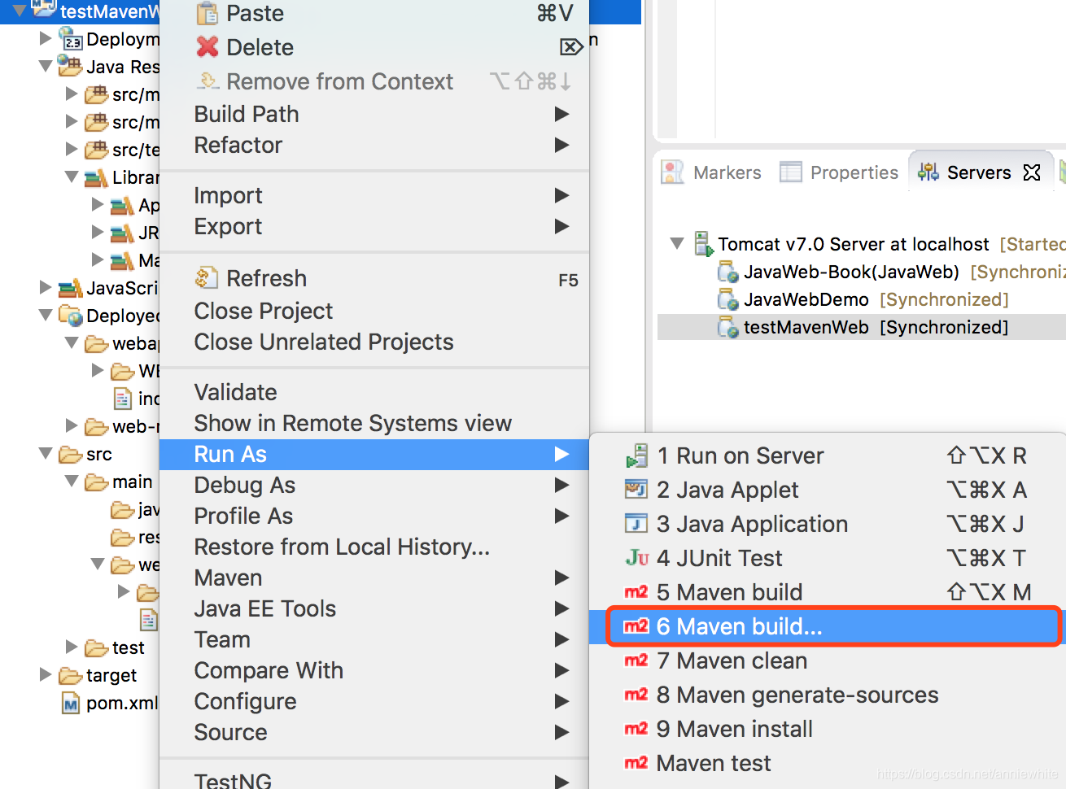This screenshot has width=1066, height=789.
Task: Expand the JavaScript Resources node
Action: (x=46, y=287)
